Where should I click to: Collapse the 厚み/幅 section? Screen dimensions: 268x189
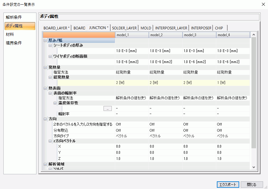click(45, 40)
